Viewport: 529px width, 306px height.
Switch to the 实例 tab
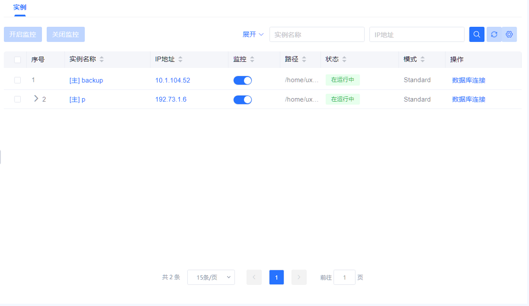pos(20,7)
